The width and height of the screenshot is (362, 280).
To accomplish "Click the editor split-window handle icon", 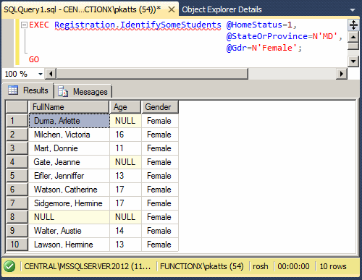I will point(353,25).
